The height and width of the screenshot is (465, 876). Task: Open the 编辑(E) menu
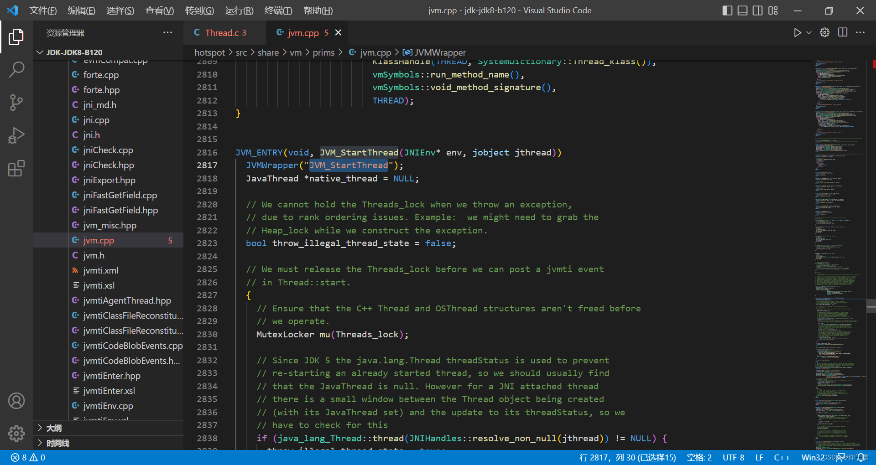pos(82,10)
